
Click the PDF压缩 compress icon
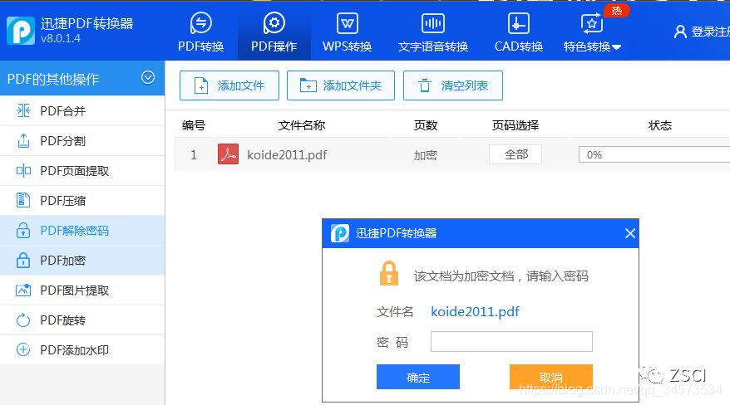point(23,200)
